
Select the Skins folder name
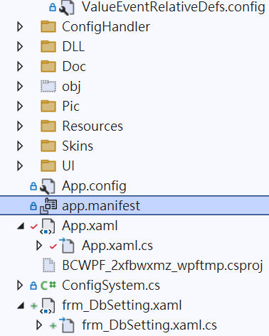[x=78, y=146]
